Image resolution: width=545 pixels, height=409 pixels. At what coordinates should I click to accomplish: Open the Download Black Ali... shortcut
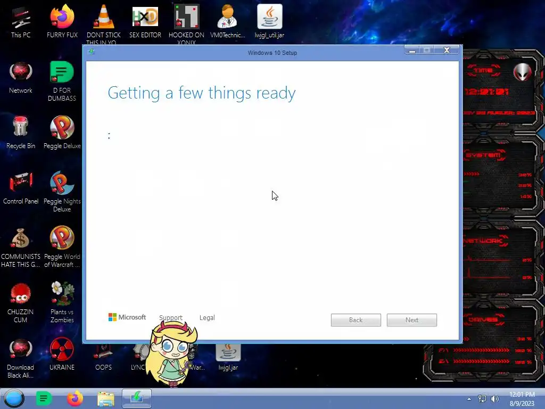[21, 358]
